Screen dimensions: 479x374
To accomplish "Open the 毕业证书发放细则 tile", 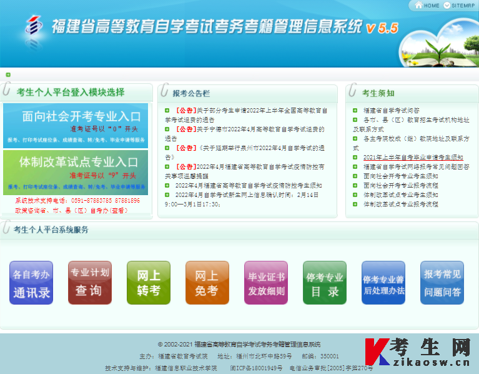I will [x=266, y=283].
